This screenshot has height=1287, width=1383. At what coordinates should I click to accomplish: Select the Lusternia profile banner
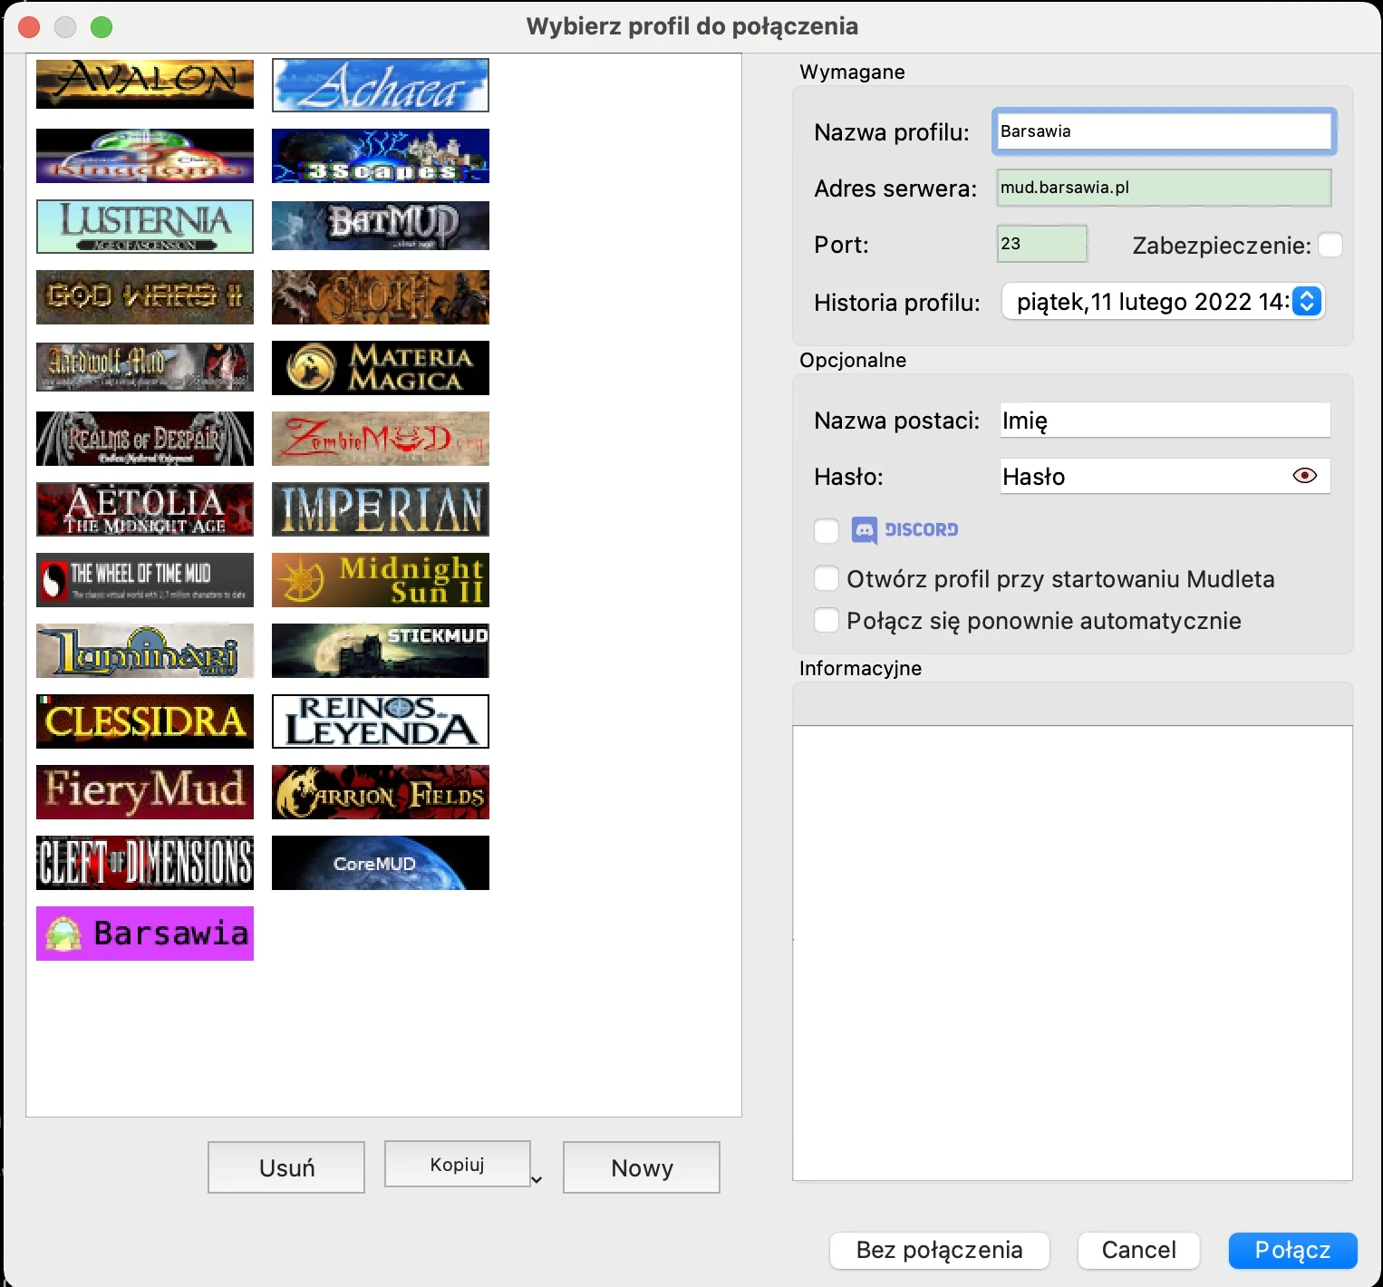tap(145, 226)
